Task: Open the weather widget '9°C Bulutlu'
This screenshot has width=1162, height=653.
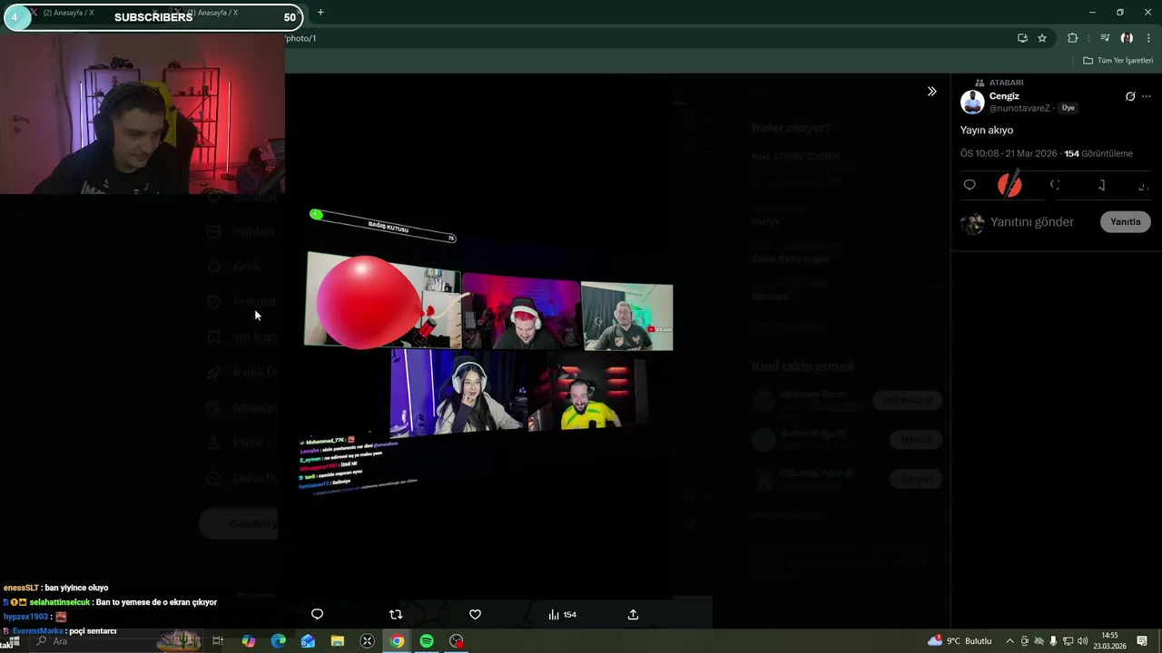Action: point(960,641)
